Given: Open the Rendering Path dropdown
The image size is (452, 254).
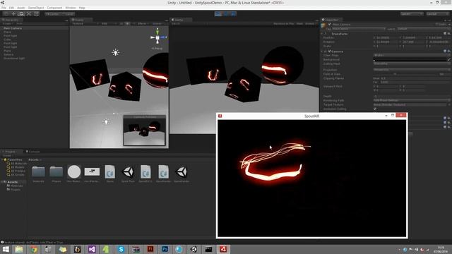Looking at the screenshot, I should [411, 100].
